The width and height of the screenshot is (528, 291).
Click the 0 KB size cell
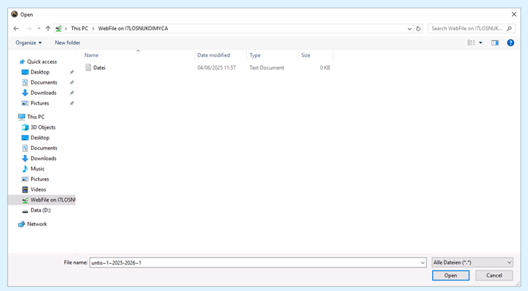(324, 67)
